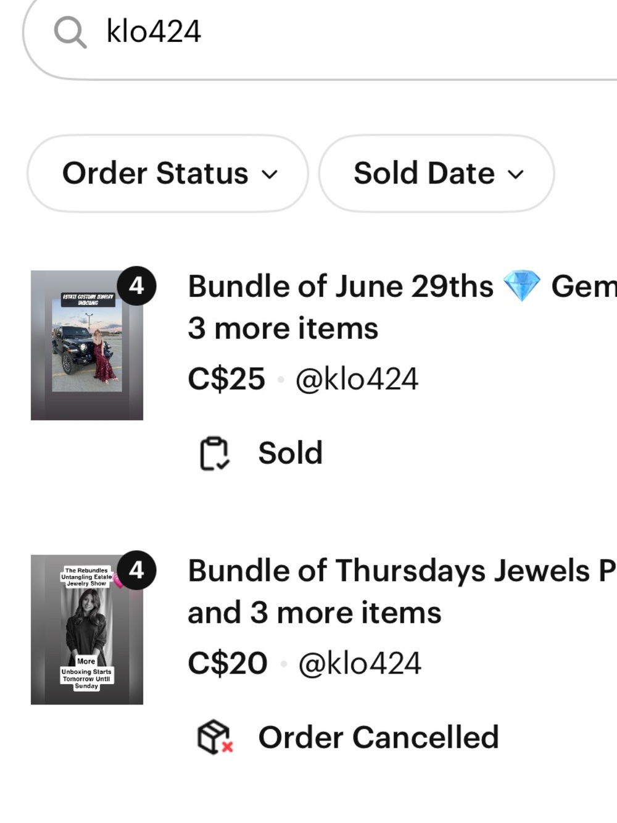
Task: Expand the chevron beside Sold Date
Action: coord(516,175)
